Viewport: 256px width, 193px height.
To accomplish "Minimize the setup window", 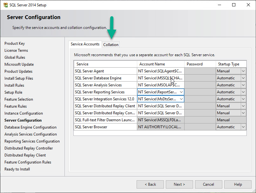I will (219, 5).
